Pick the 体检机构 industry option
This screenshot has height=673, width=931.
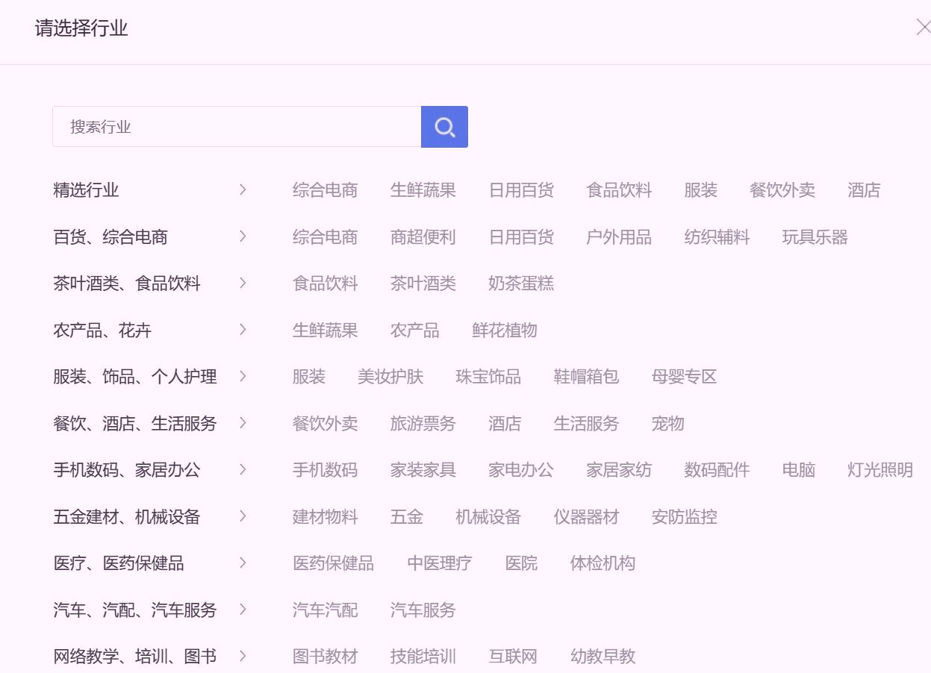tap(602, 563)
